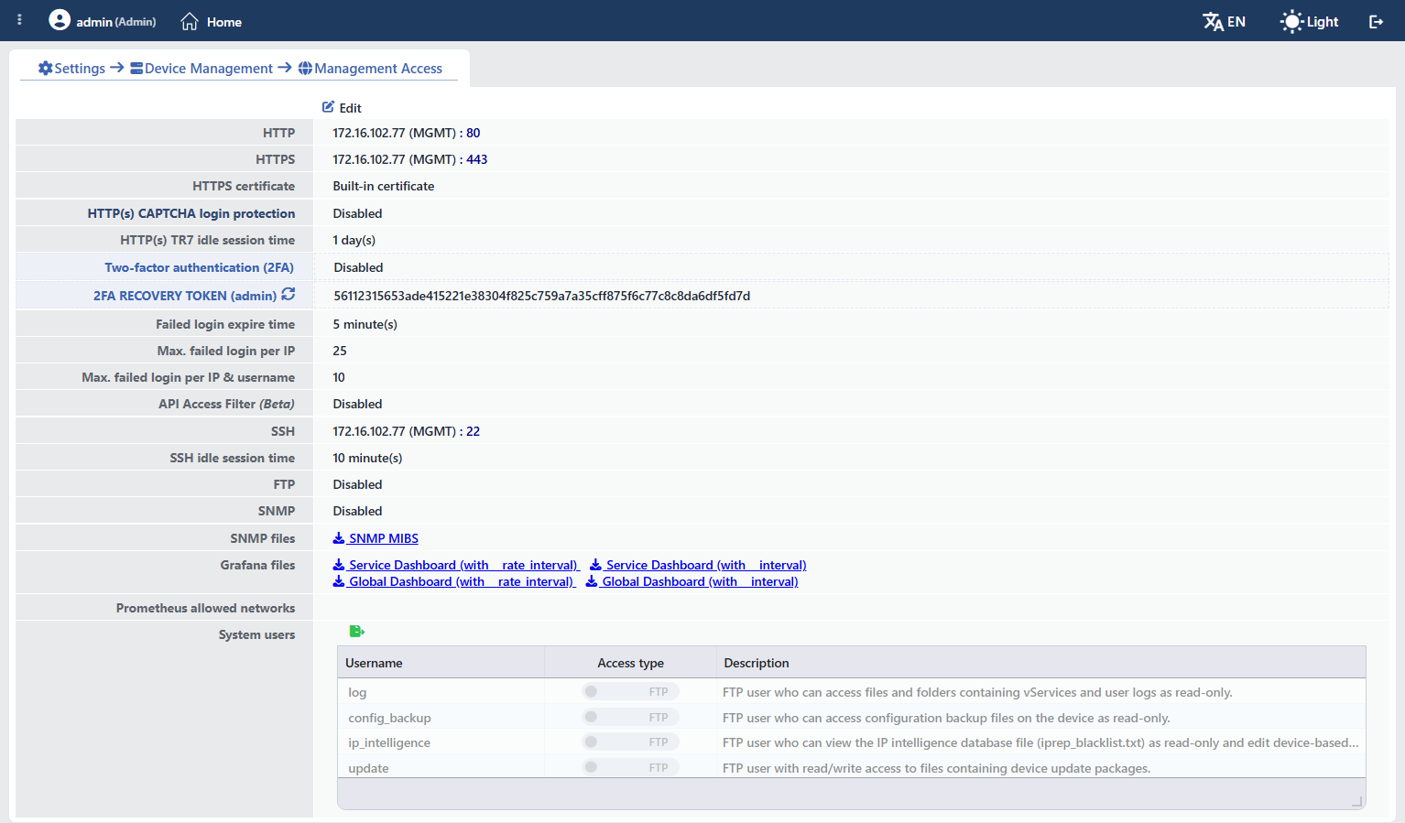1405x823 pixels.
Task: Click the green export icon above users table
Action: pos(357,631)
